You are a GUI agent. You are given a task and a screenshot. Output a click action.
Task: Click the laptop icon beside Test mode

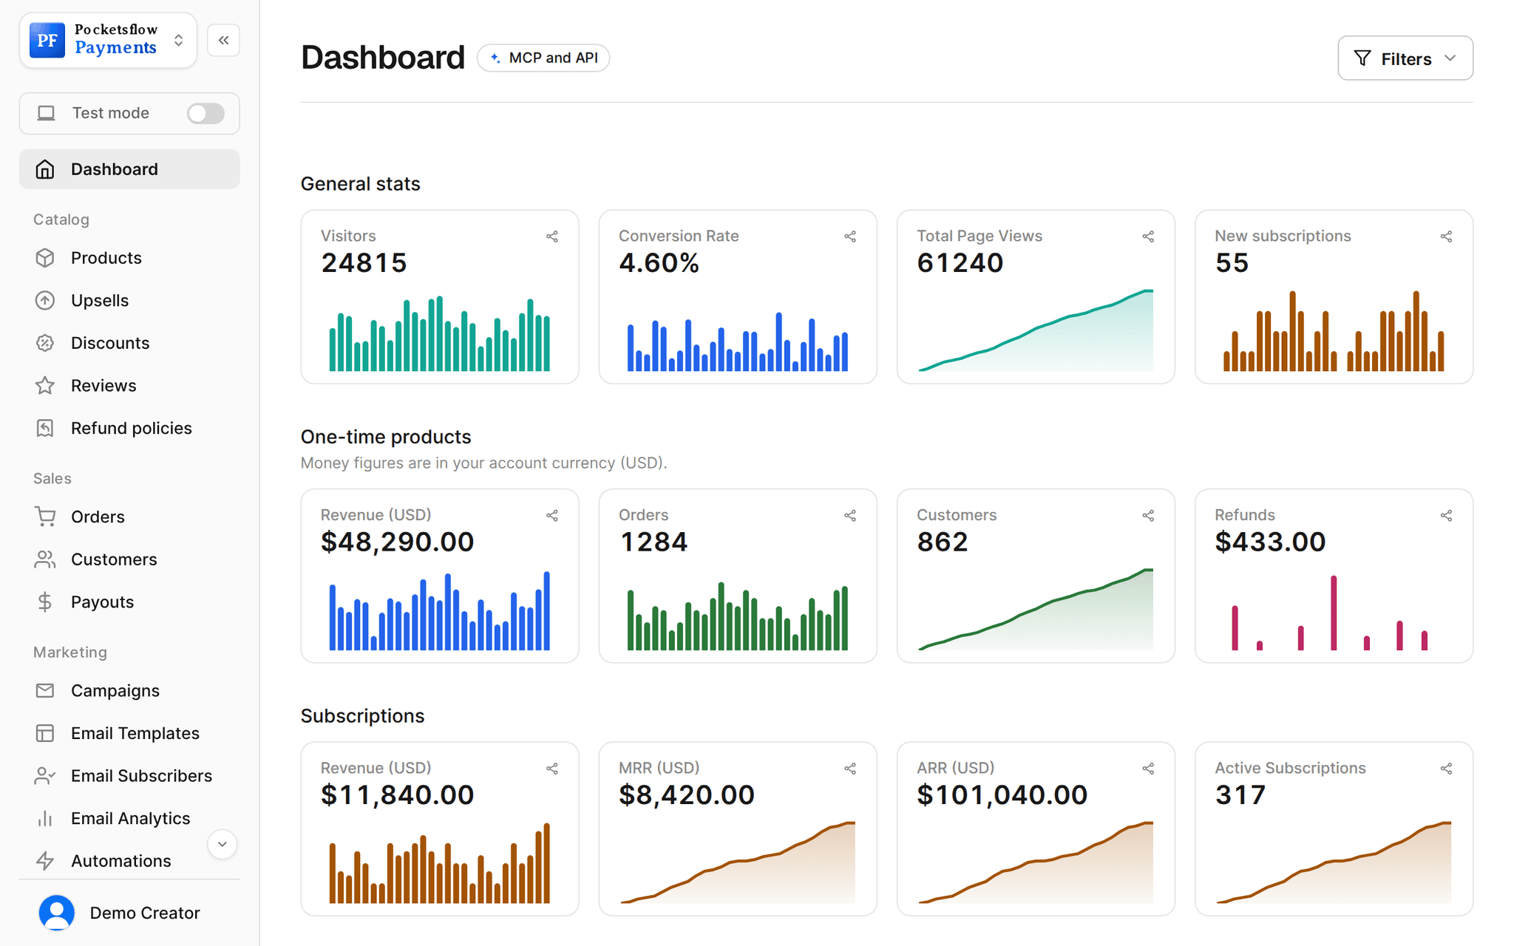pos(46,113)
